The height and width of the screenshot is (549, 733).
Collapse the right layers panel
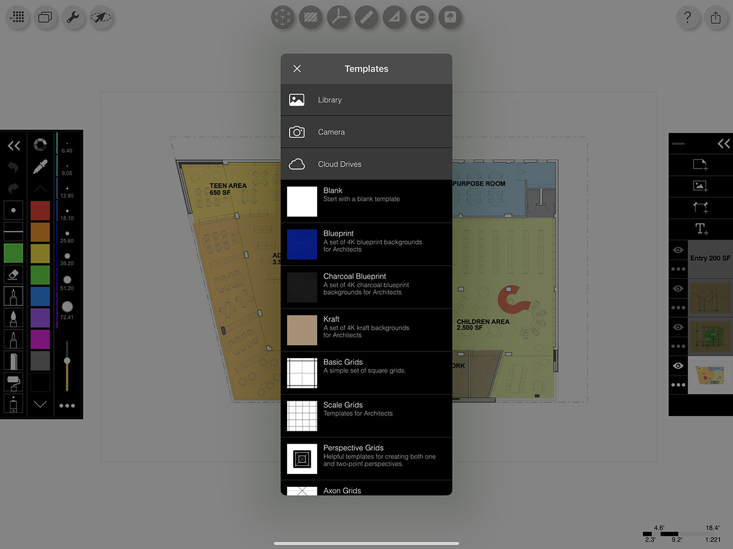point(724,144)
